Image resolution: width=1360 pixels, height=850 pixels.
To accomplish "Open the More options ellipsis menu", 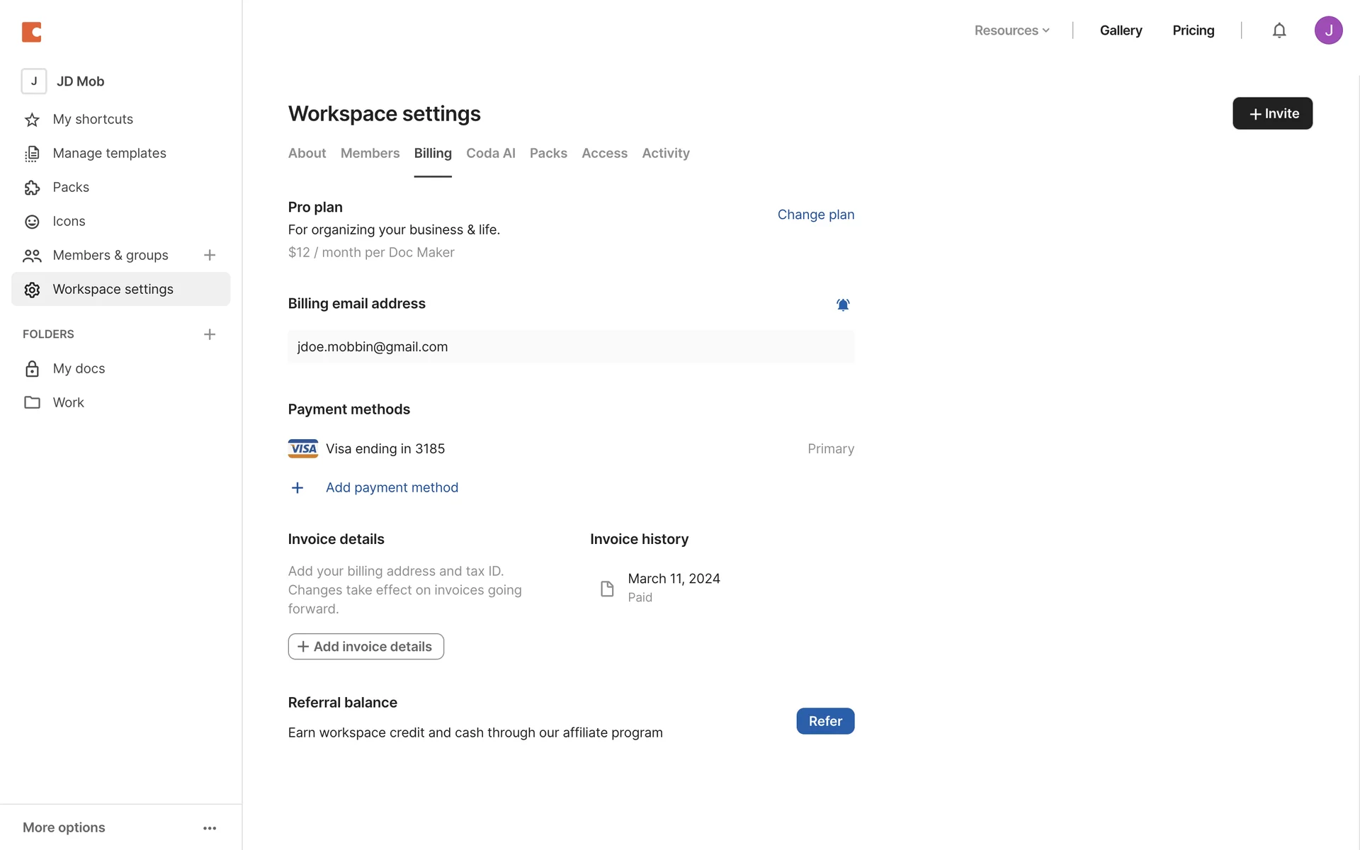I will (209, 828).
